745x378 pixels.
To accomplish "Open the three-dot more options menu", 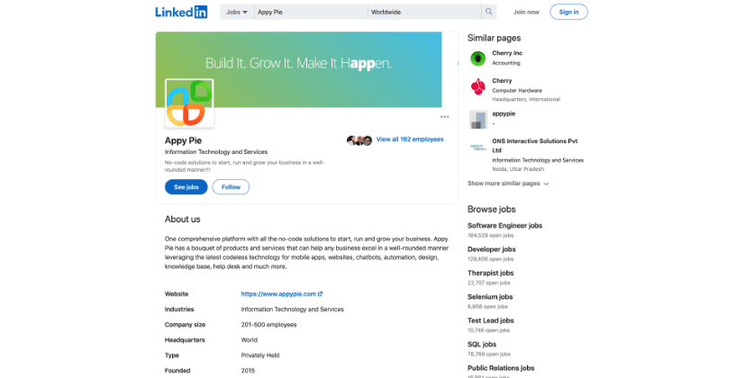I will pyautogui.click(x=444, y=117).
